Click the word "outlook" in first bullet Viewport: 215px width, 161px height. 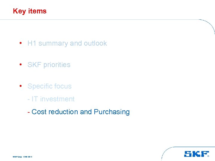[x=95, y=44]
